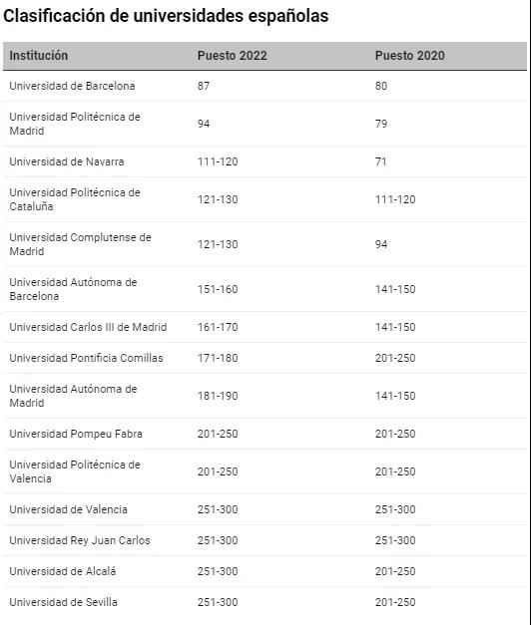Select Universidad Pontificia Comillas entry
This screenshot has height=625, width=531.
click(x=86, y=358)
